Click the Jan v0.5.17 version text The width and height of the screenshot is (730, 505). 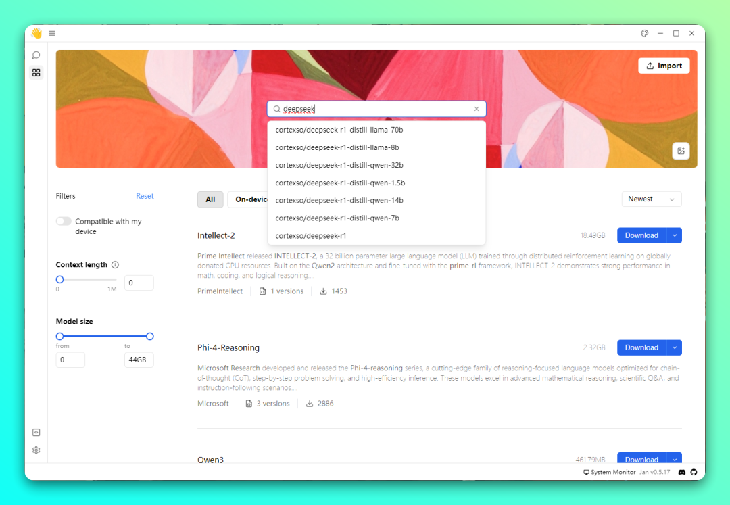pyautogui.click(x=654, y=472)
